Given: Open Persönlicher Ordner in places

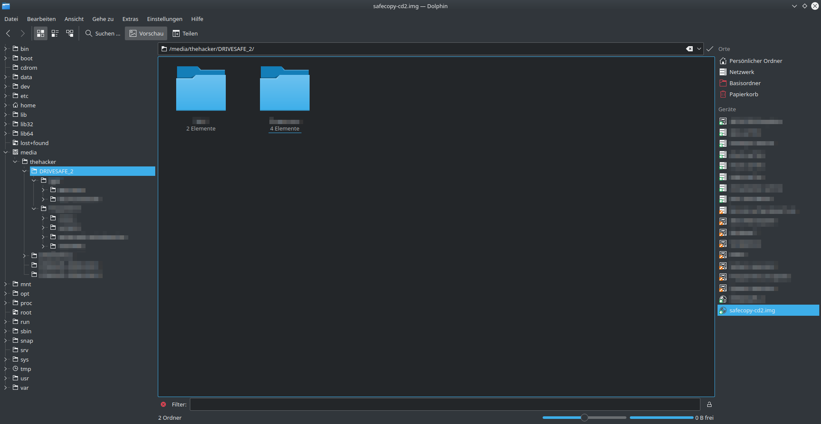Looking at the screenshot, I should (x=756, y=61).
